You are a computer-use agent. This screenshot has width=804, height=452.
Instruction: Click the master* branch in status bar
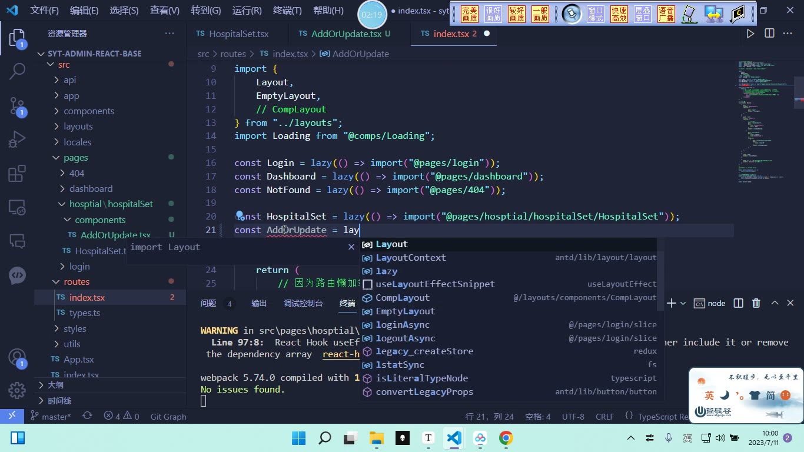[51, 416]
